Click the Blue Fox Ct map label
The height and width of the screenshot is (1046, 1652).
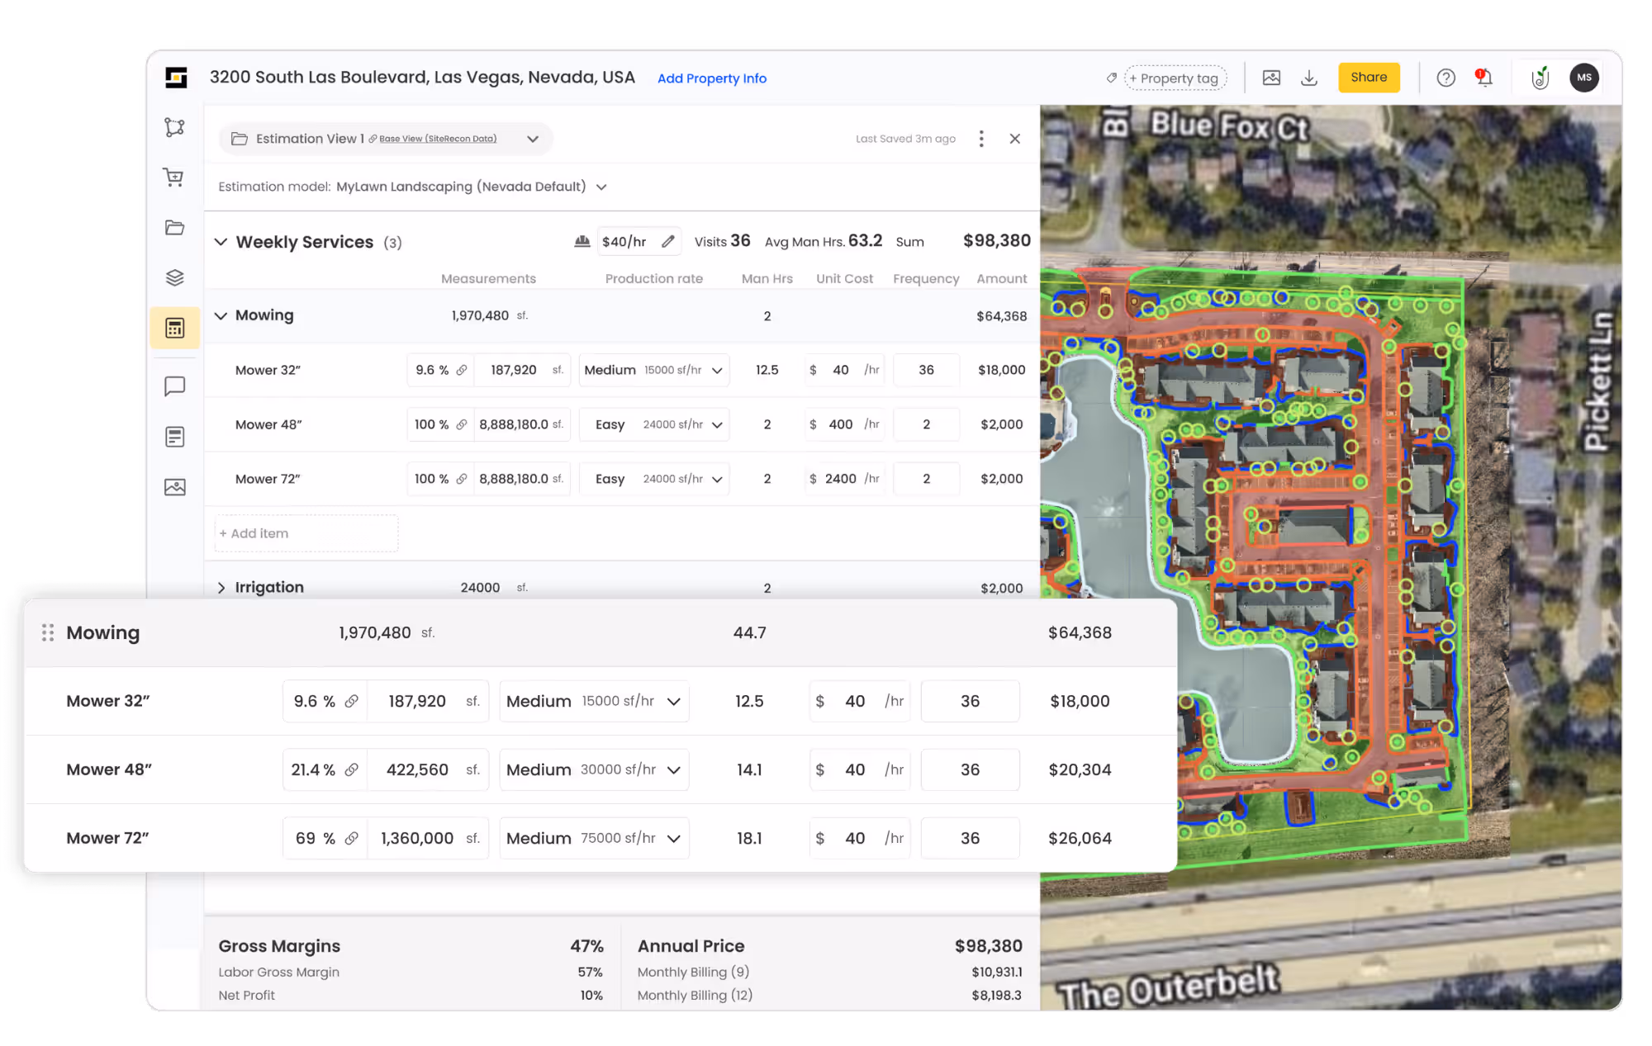point(1229,126)
